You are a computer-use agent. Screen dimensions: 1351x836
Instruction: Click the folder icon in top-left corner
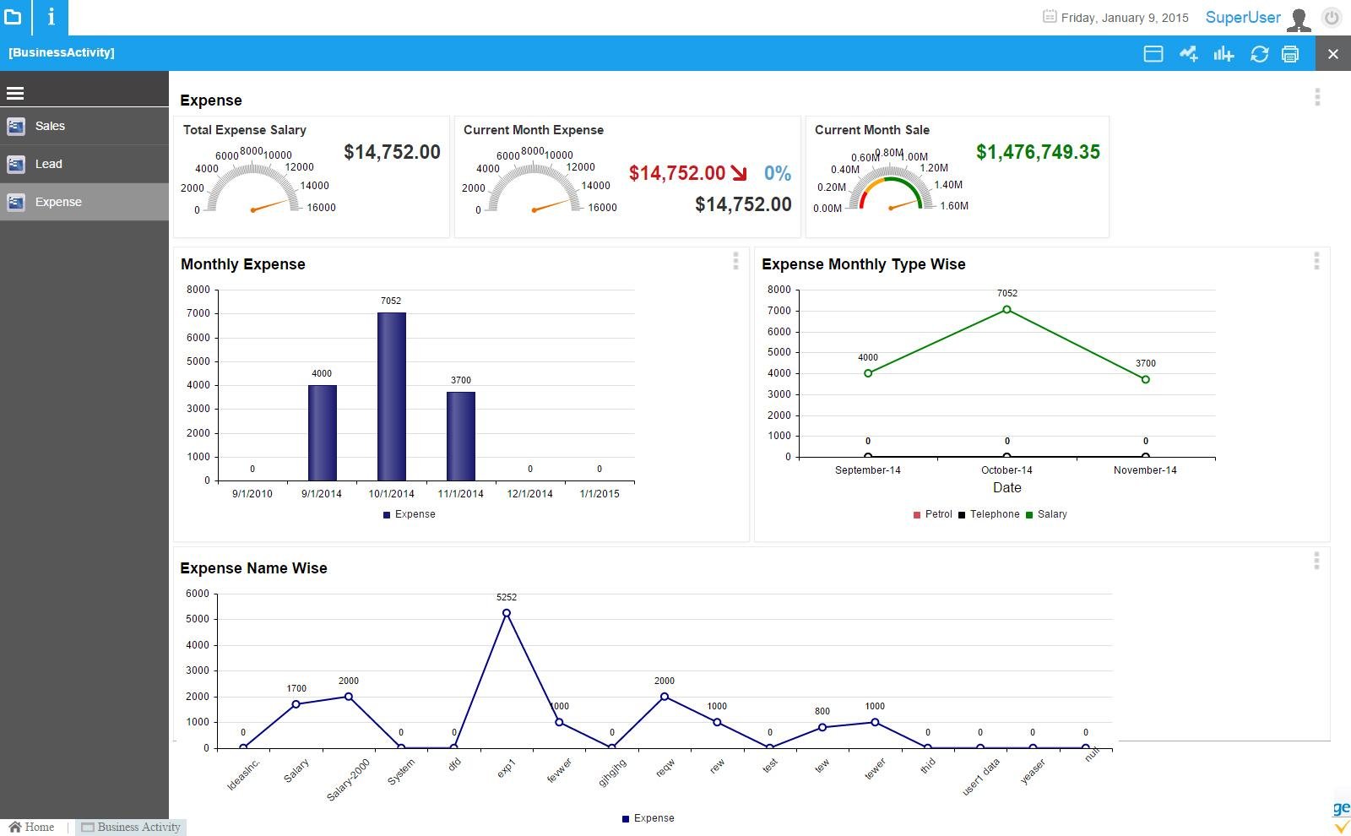click(x=14, y=17)
